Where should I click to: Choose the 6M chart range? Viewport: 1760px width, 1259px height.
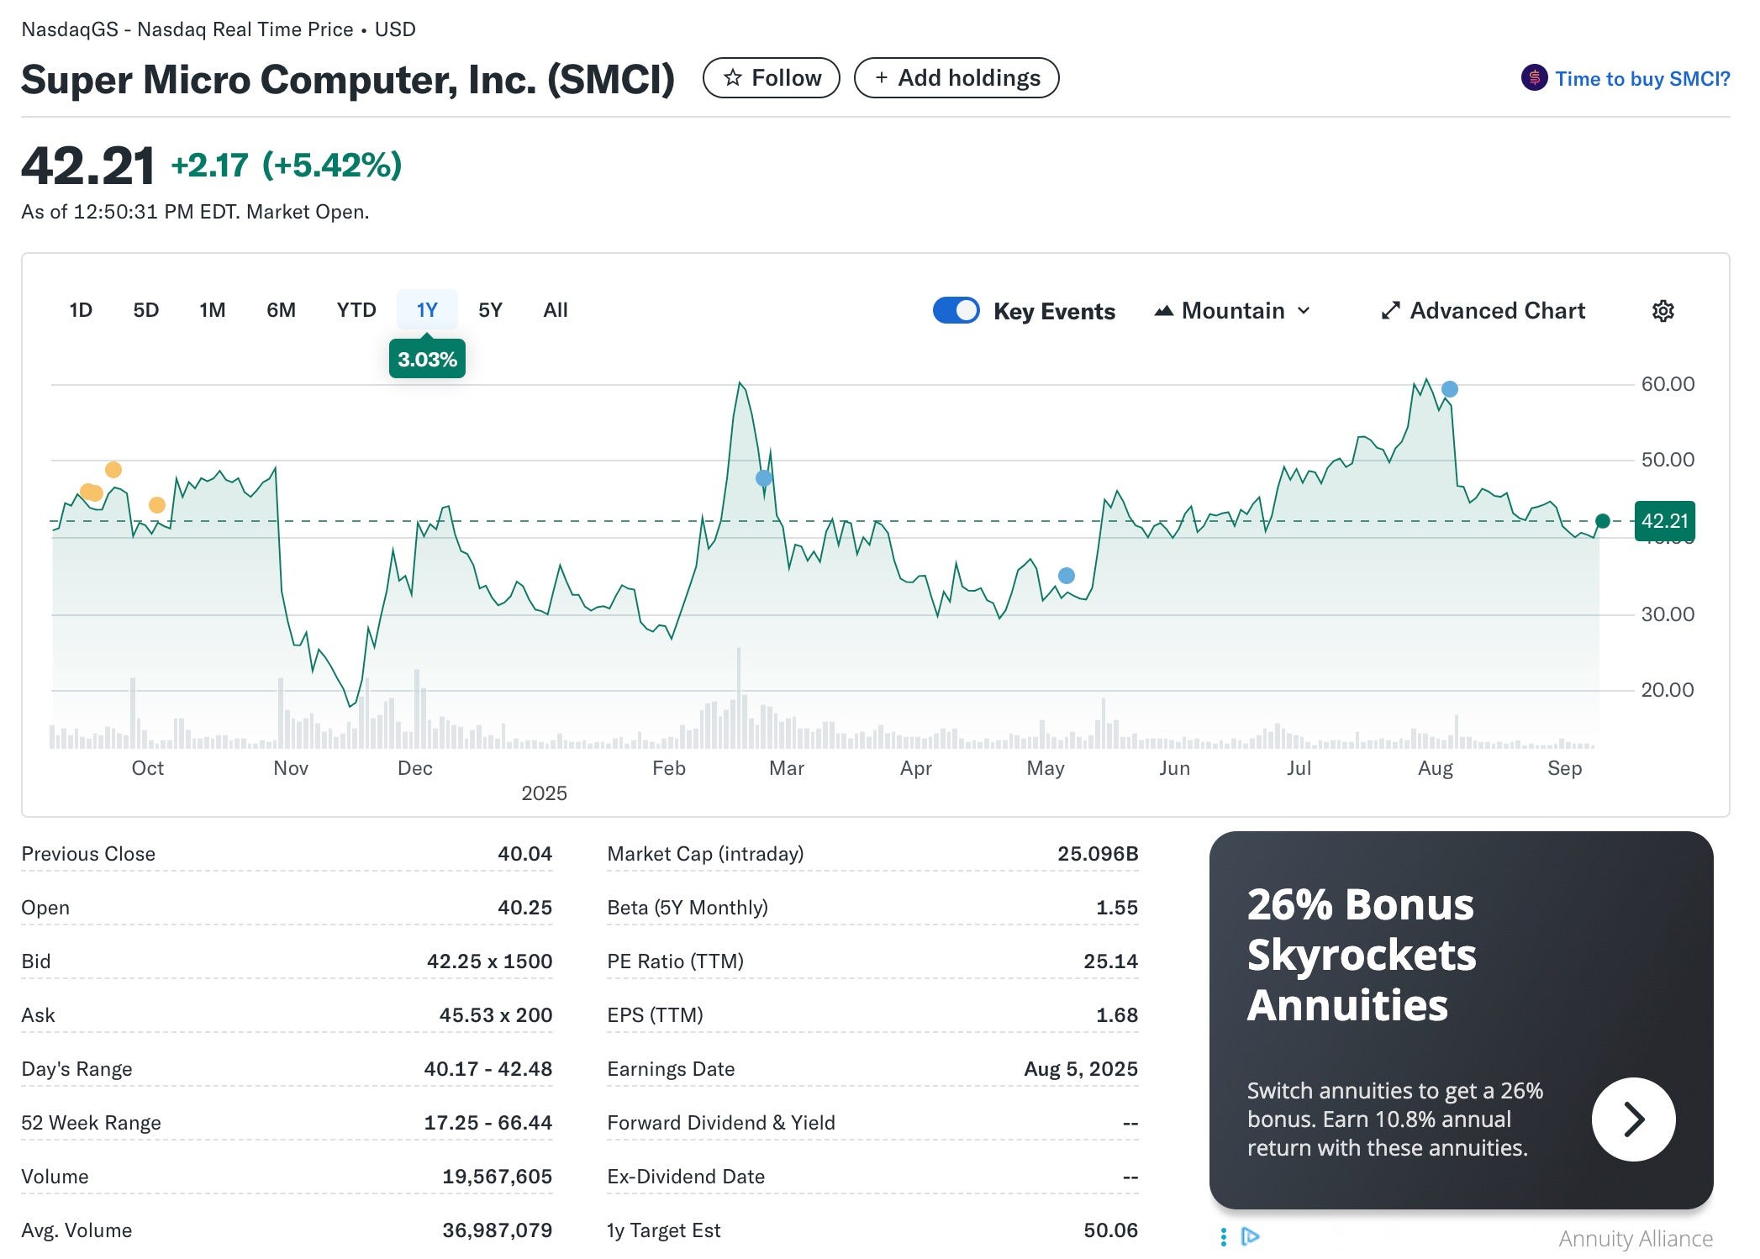pyautogui.click(x=281, y=310)
